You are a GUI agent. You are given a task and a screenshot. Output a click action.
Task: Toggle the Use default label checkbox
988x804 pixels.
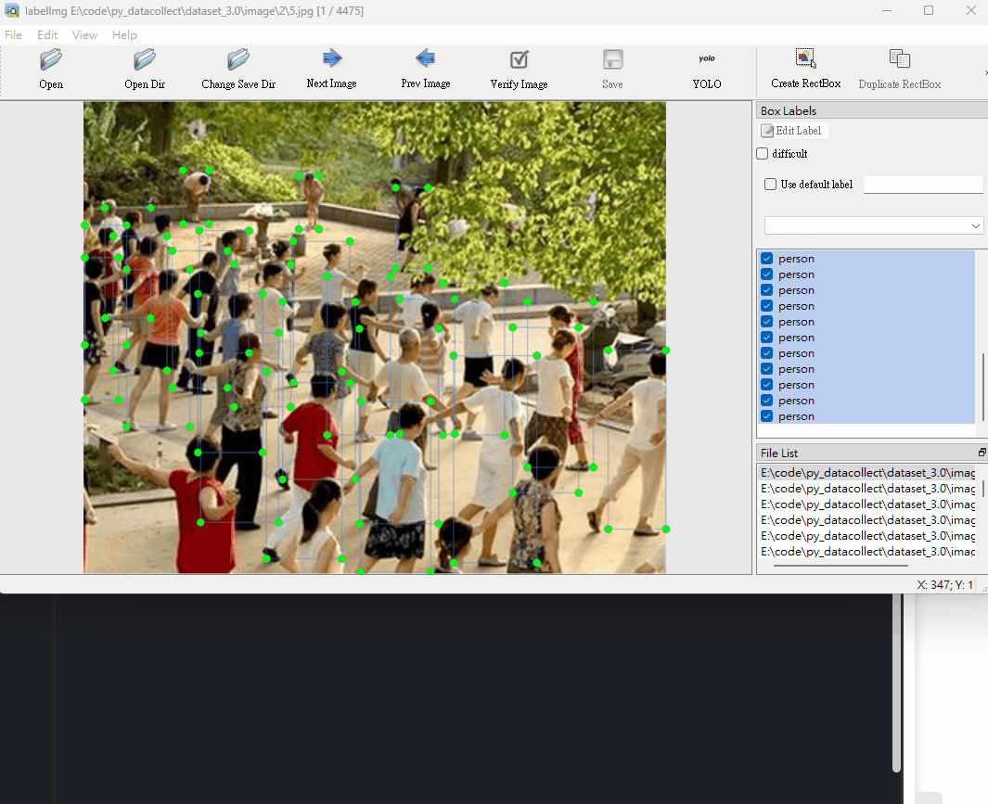[770, 185]
